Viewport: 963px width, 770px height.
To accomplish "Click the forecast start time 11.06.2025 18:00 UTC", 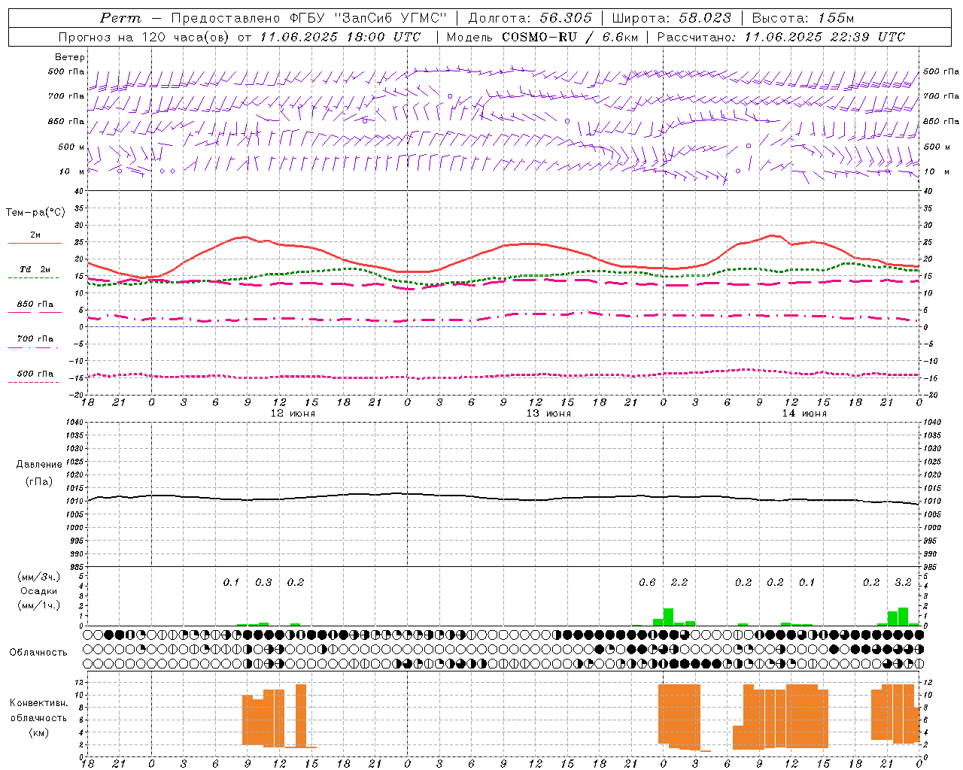I will (x=340, y=37).
